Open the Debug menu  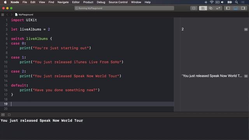tap(101, 2)
